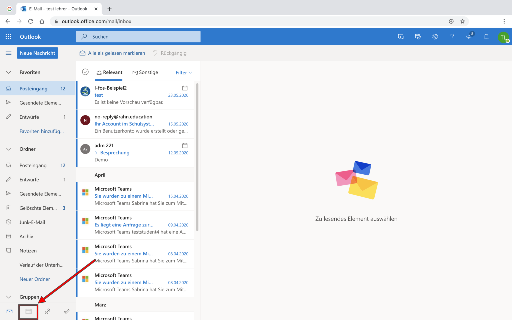Click the Neuer Ordner link

pos(35,279)
